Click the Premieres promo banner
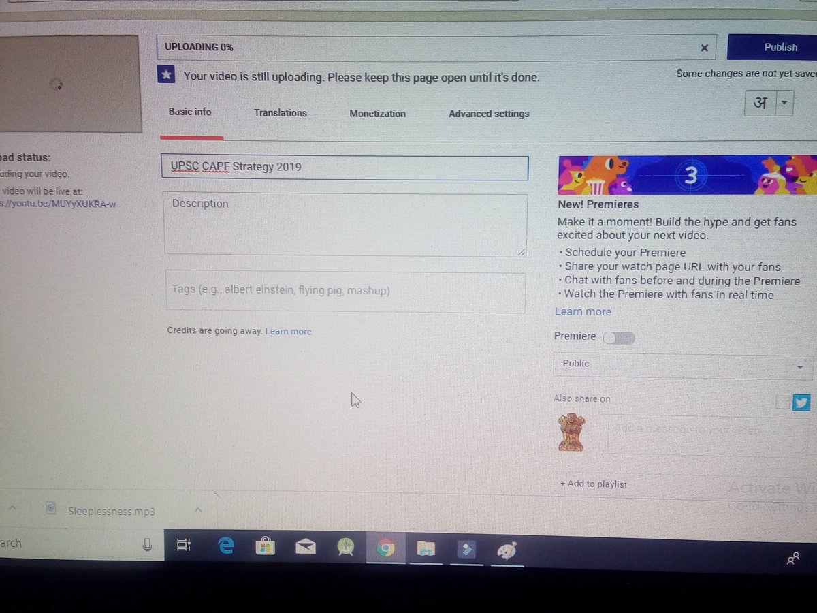Viewport: 817px width, 613px height. (687, 175)
